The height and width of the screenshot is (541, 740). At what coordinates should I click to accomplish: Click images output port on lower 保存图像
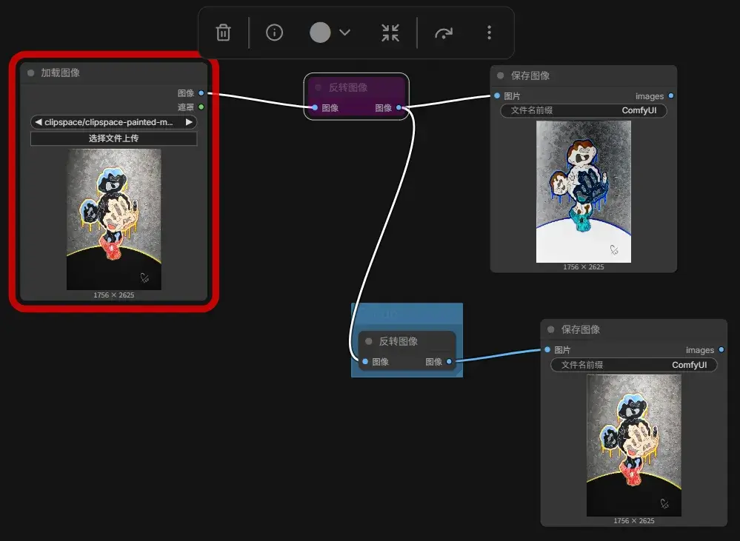tap(721, 349)
